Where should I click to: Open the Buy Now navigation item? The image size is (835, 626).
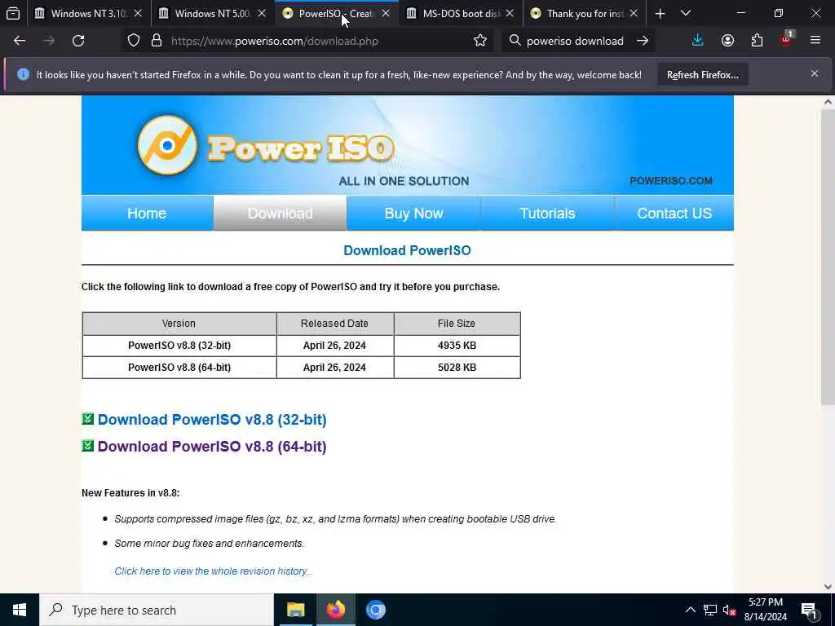click(x=413, y=213)
